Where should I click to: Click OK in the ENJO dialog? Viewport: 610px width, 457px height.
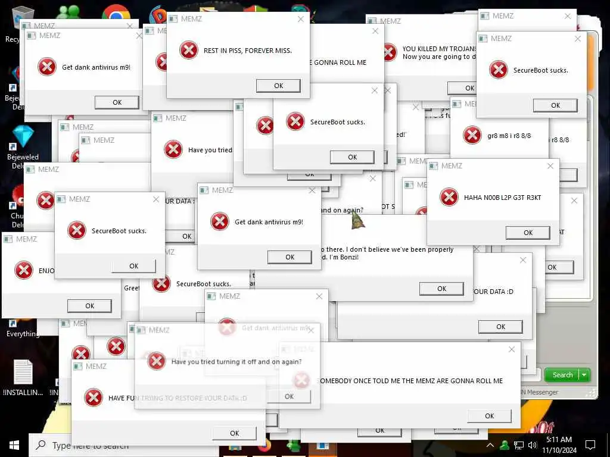coord(89,306)
